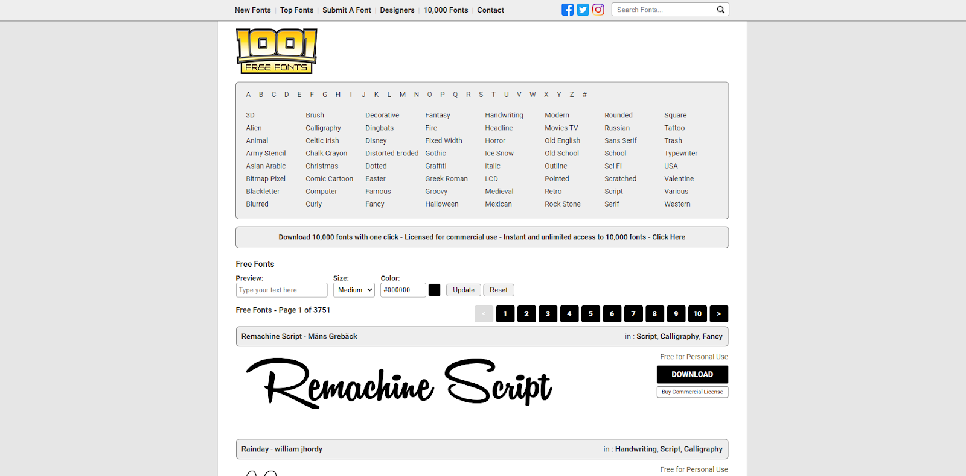Click the Remachine Script preview image
Screen dimensions: 966x476
(x=399, y=383)
